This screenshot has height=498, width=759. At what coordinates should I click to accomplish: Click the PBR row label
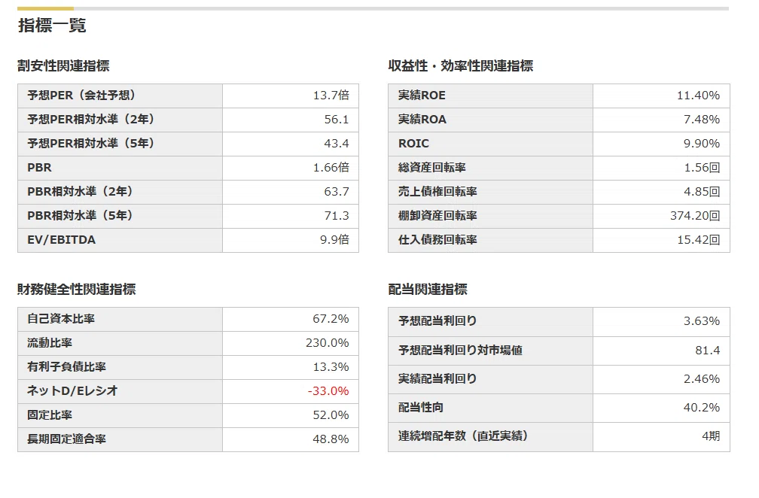pyautogui.click(x=39, y=167)
